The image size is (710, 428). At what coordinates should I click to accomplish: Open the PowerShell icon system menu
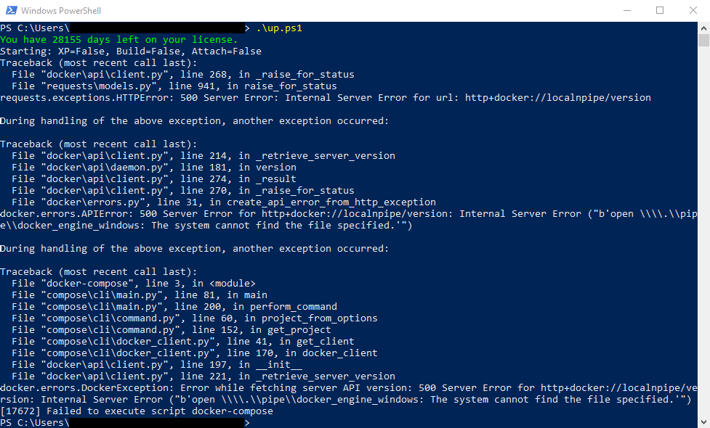[x=12, y=10]
